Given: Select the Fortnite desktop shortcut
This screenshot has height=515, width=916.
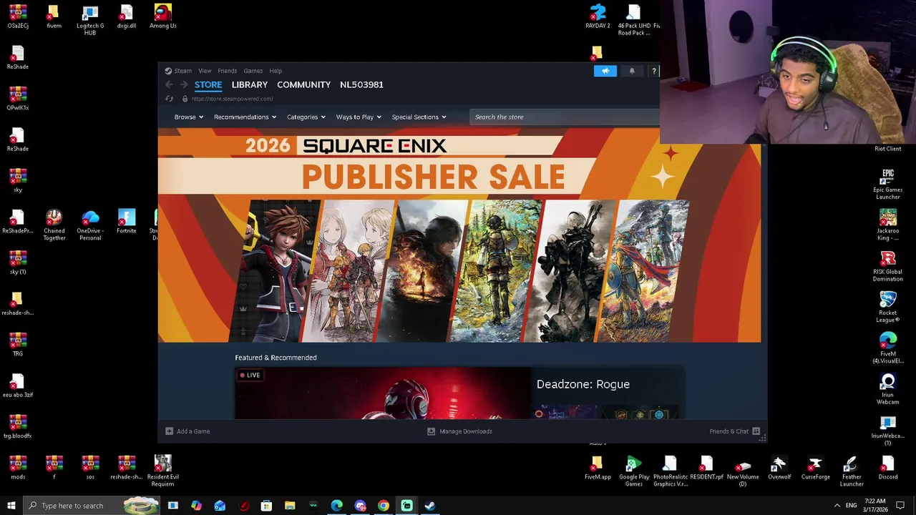Looking at the screenshot, I should point(127,222).
